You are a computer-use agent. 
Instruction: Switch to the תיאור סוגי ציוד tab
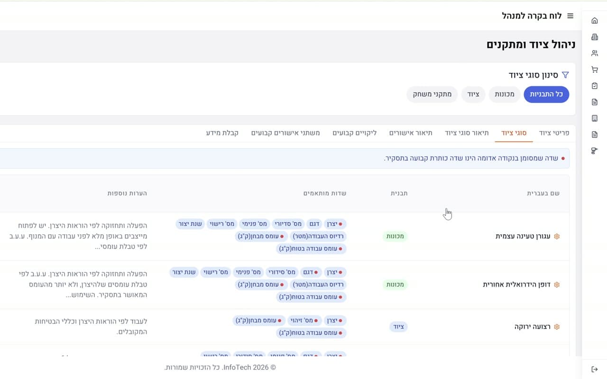467,133
